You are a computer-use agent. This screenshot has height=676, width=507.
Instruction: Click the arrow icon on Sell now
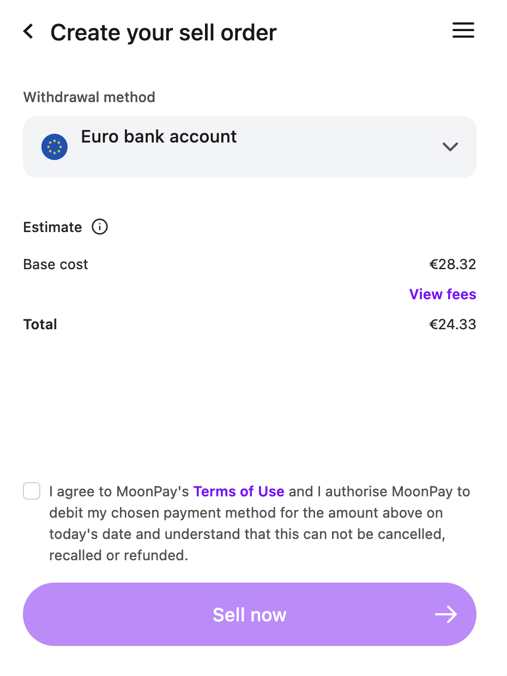[x=445, y=614]
